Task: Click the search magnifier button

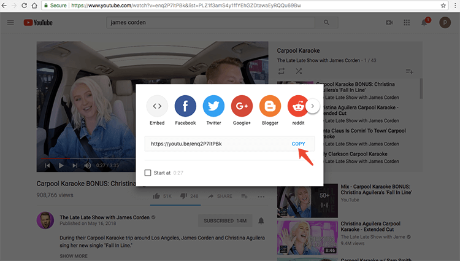Action: click(x=326, y=23)
